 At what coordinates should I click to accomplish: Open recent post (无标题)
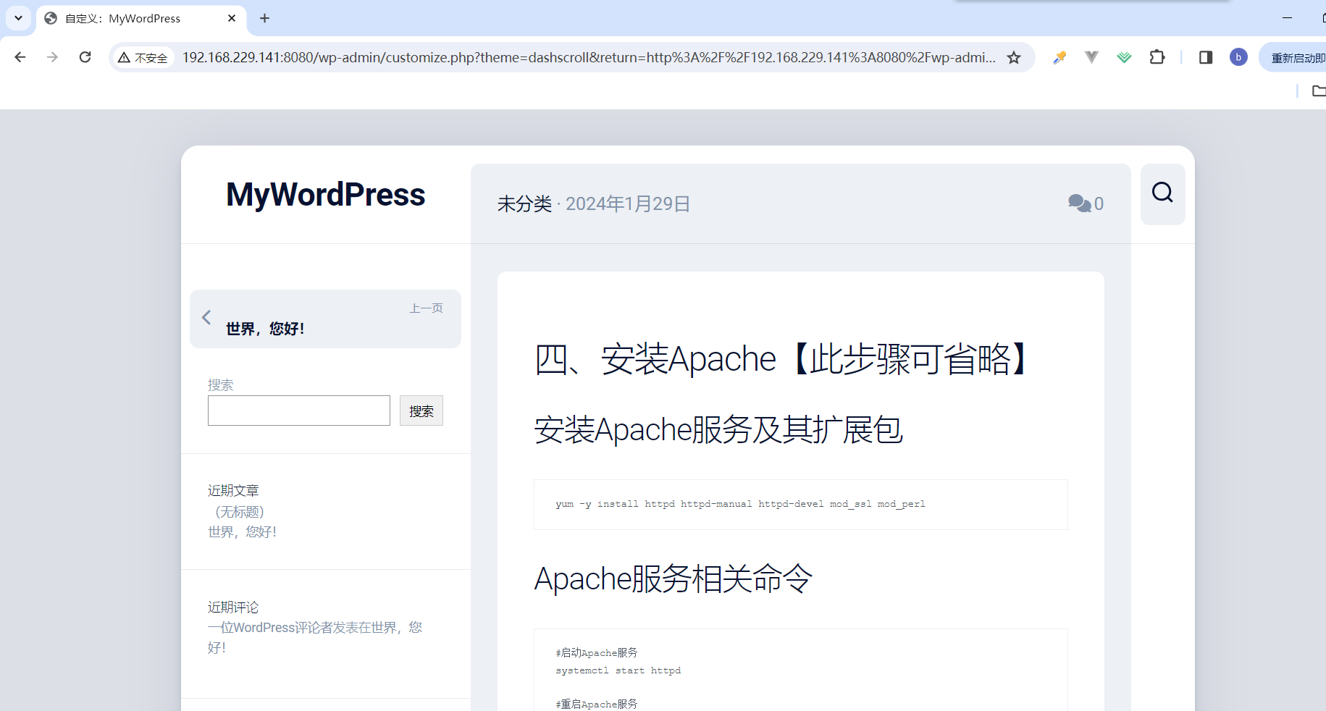[x=240, y=512]
